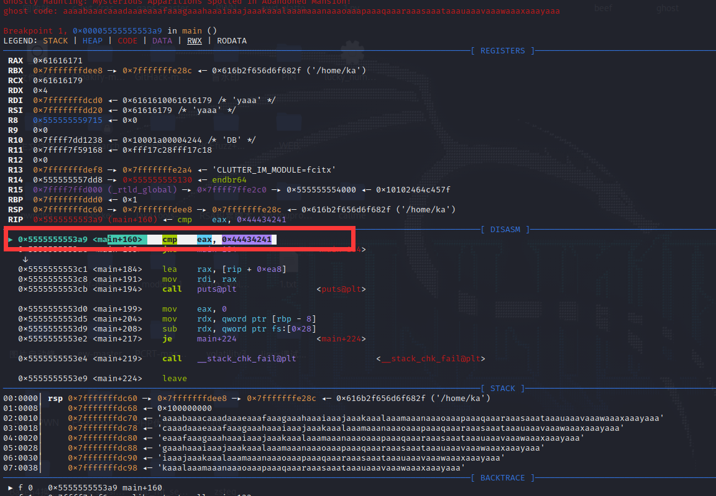Click the RDX register label
Image resolution: width=716 pixels, height=496 pixels.
point(16,90)
